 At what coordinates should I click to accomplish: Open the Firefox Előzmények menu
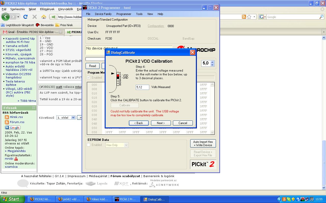click(47, 9)
